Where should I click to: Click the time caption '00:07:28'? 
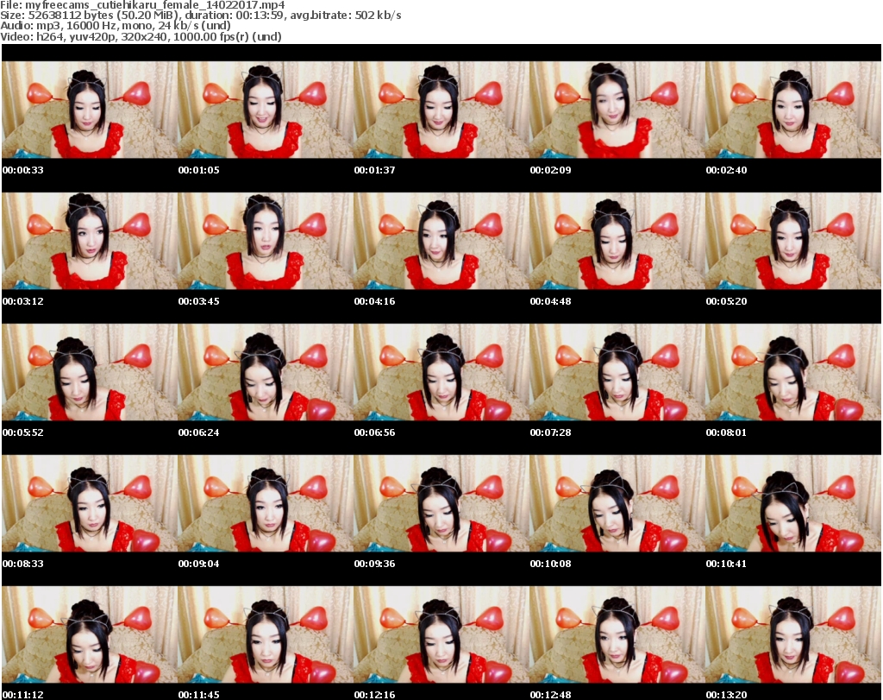[550, 432]
